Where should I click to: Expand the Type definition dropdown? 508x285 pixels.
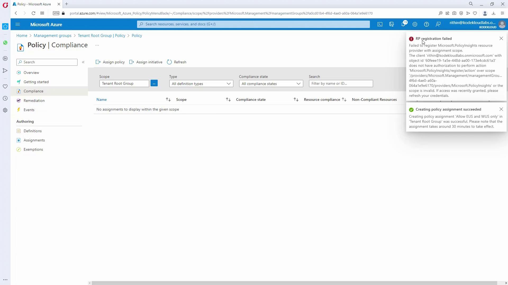pos(201,84)
